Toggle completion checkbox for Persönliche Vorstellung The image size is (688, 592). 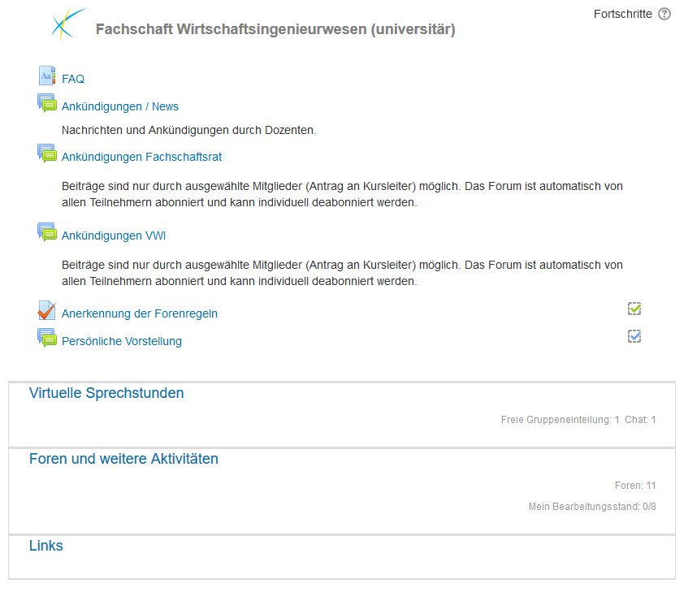click(x=634, y=336)
